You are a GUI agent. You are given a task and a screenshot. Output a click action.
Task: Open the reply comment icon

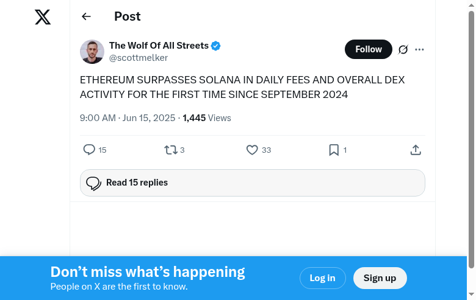pyautogui.click(x=89, y=150)
